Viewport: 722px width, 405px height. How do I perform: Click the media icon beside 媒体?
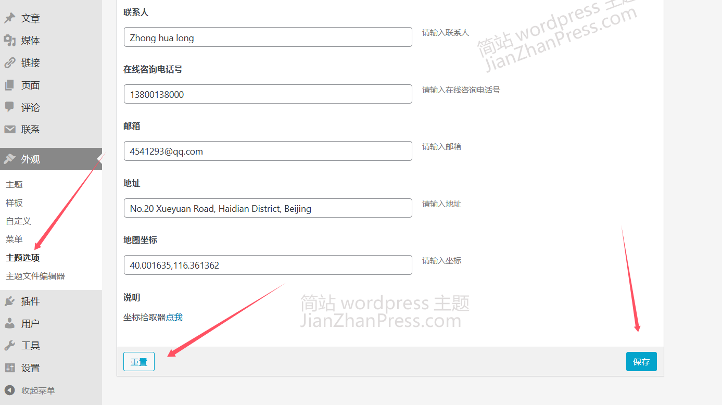9,41
